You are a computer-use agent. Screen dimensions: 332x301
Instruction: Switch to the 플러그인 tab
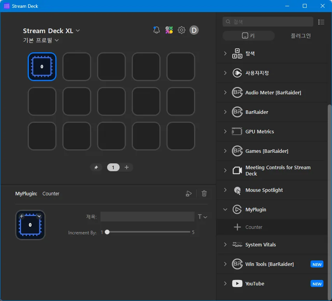[x=300, y=36]
